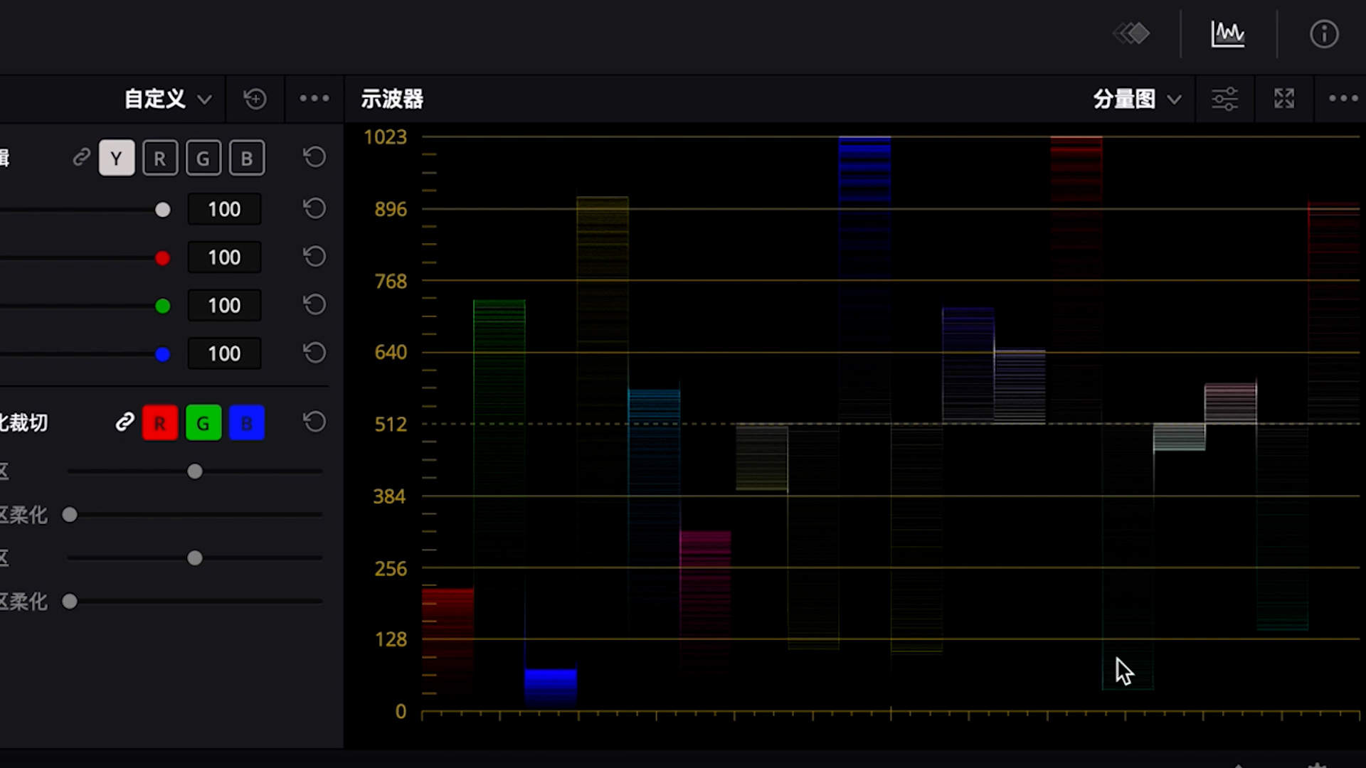Toggle the filled green G clipping button
The height and width of the screenshot is (768, 1366).
(x=203, y=423)
